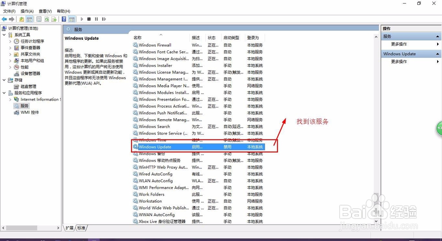Select 磁盘管理 in the tree
442x241 pixels.
tap(28, 87)
